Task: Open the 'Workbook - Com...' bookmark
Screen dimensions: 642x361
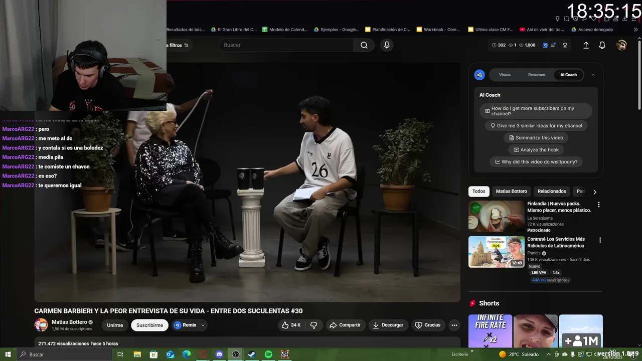Action: click(x=438, y=30)
